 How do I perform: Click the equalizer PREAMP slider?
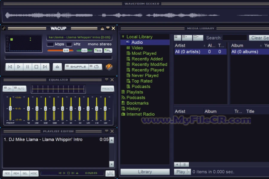click(10, 109)
